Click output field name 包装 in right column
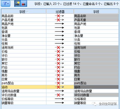Screen dimensions: 120x109 click(77, 28)
